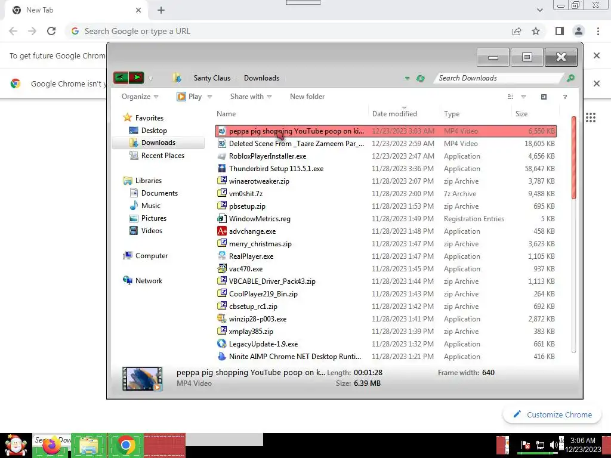Click the green Back arrow in Explorer

pyautogui.click(x=121, y=78)
